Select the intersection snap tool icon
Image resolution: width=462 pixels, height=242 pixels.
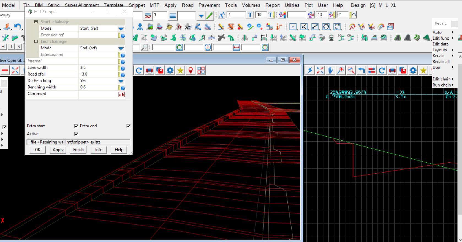coord(304,27)
